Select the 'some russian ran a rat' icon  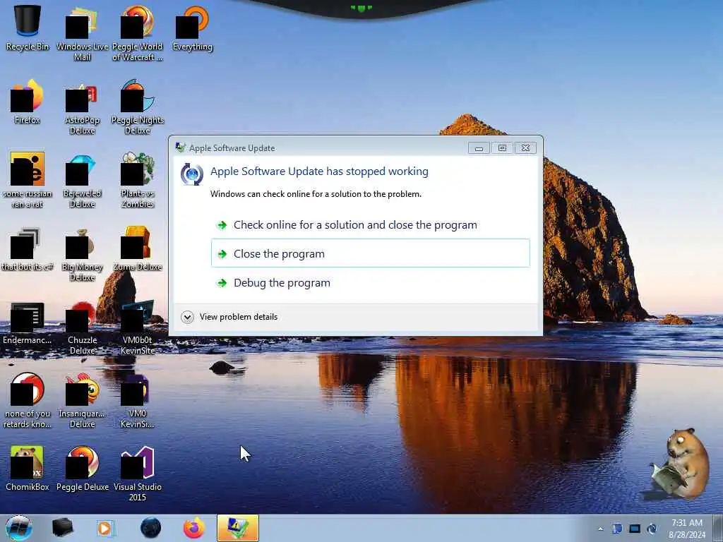(28, 181)
